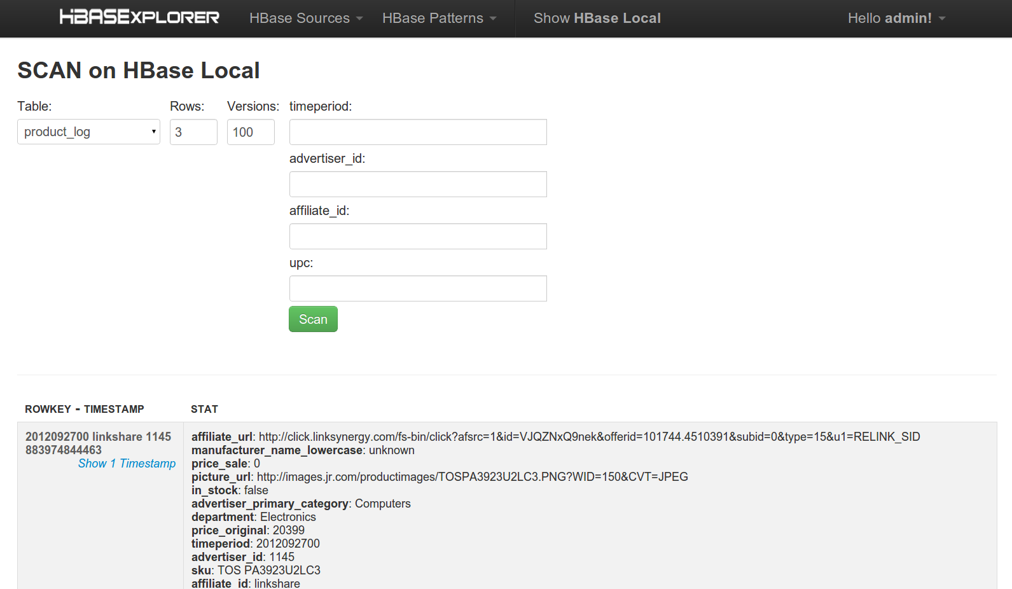Open the HBase Sources menu
This screenshot has height=589, width=1012.
(306, 18)
